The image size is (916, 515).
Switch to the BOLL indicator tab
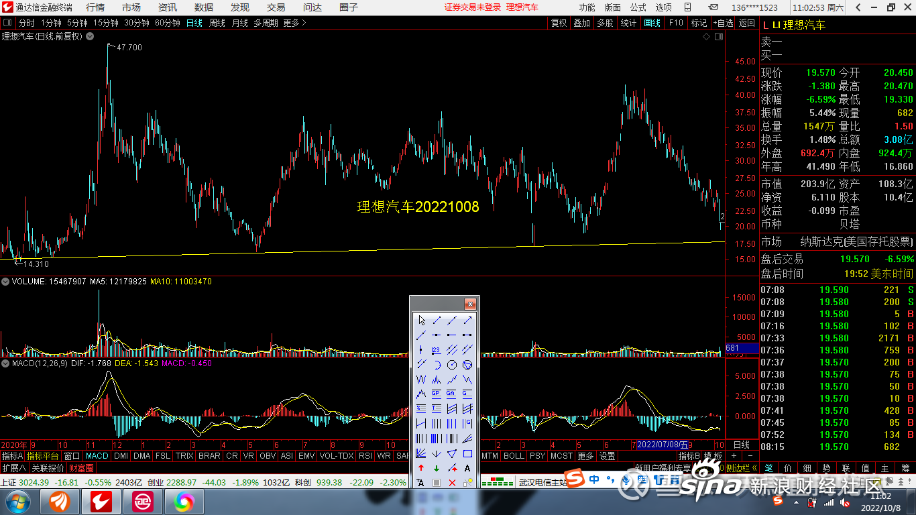click(514, 456)
